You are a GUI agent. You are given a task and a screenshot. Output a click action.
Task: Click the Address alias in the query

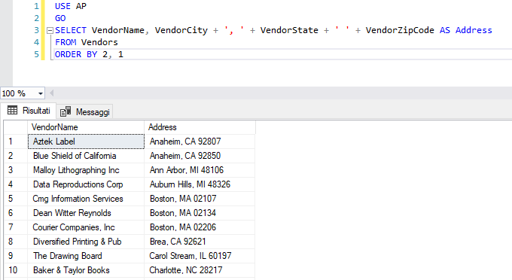(x=474, y=30)
